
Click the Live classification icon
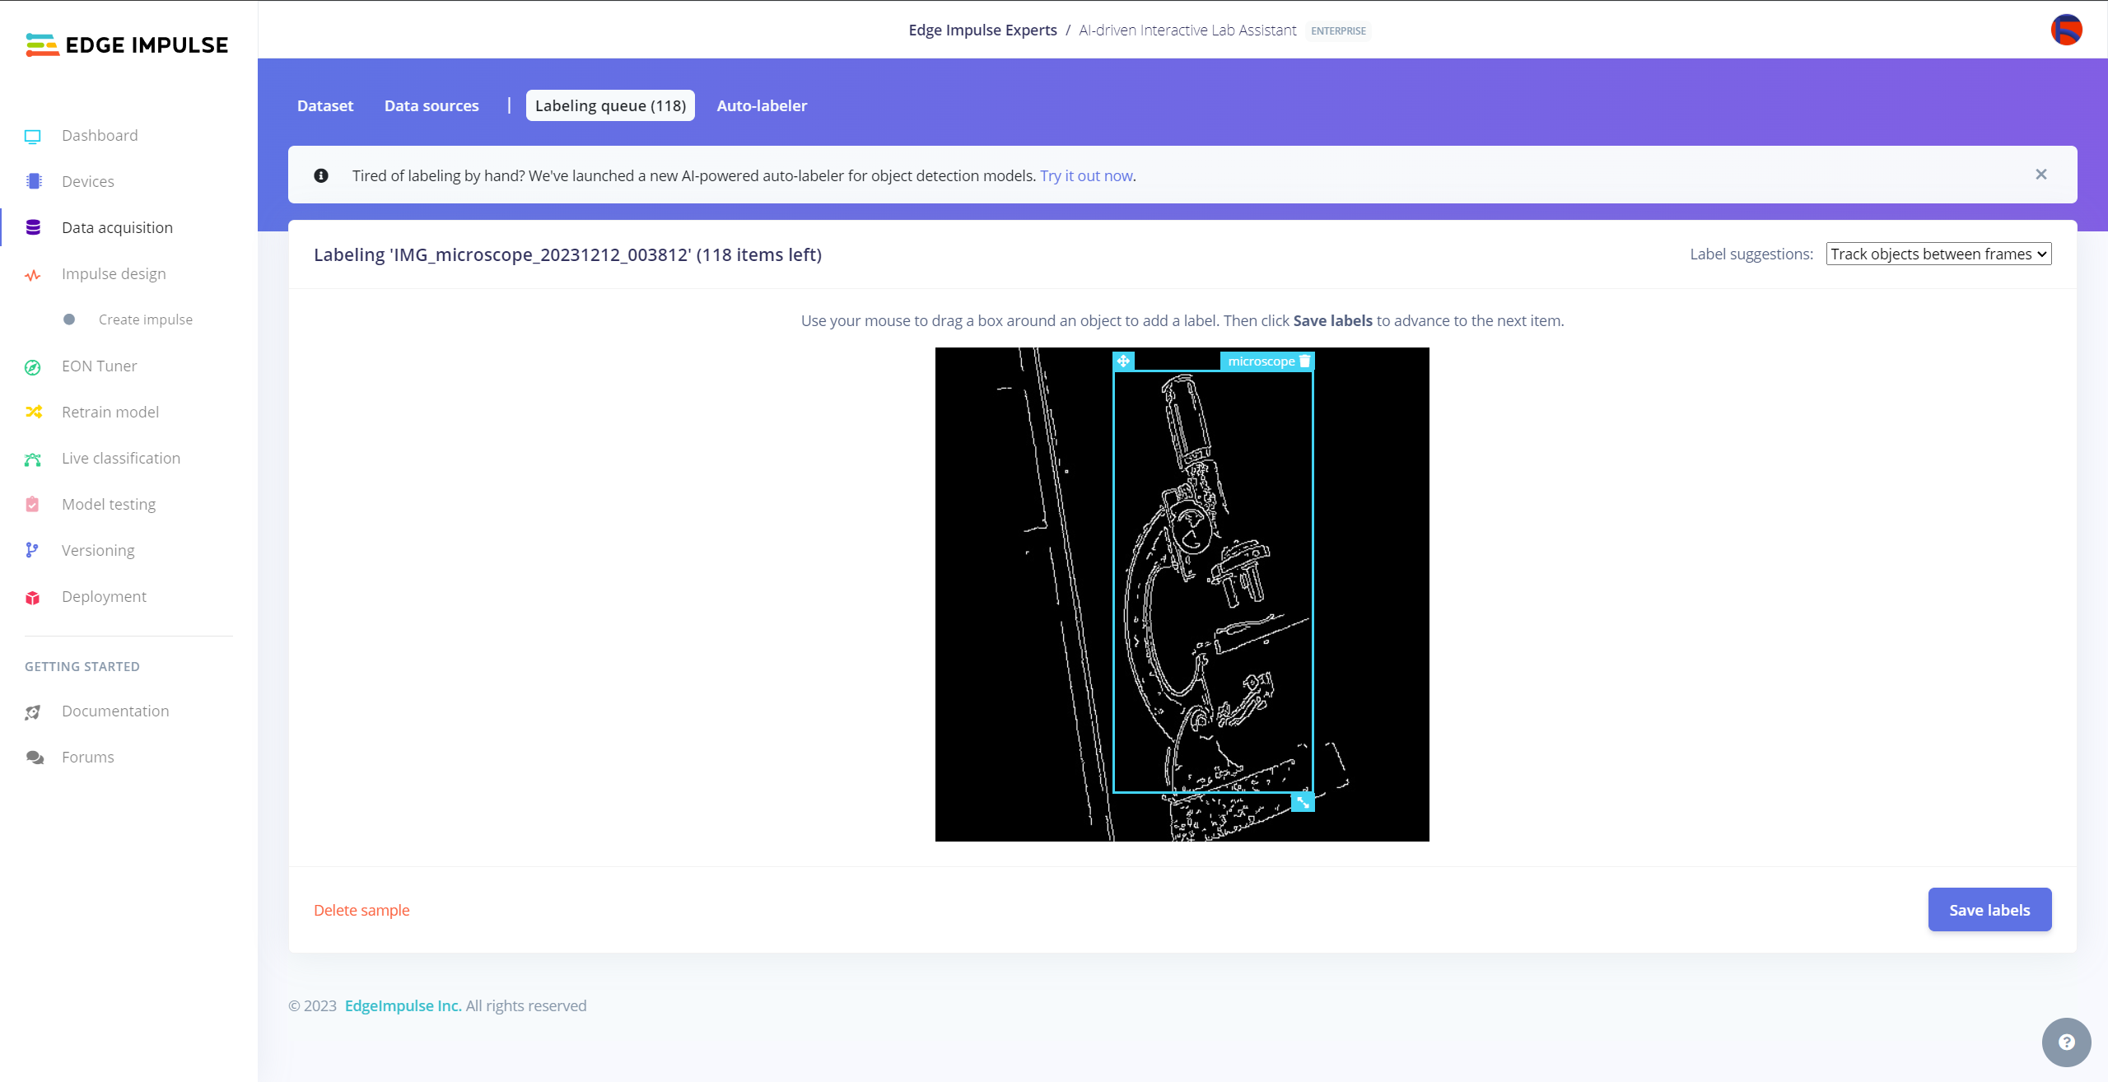[33, 457]
